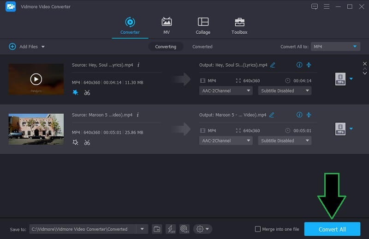Click the scissors cut icon for first video
369x239 pixels.
(87, 92)
